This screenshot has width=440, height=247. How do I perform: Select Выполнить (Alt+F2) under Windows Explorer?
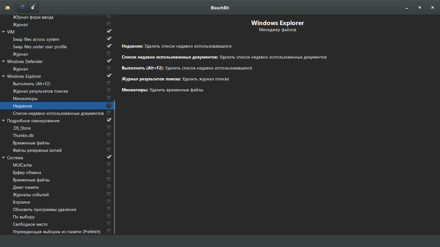32,84
